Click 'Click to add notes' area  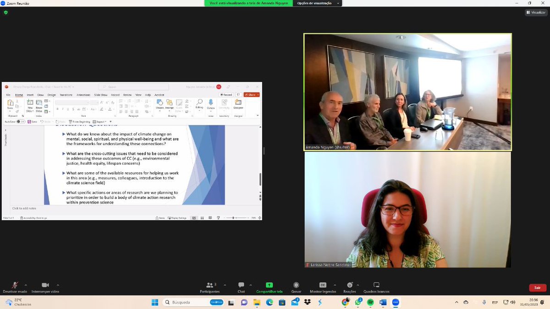coord(24,208)
